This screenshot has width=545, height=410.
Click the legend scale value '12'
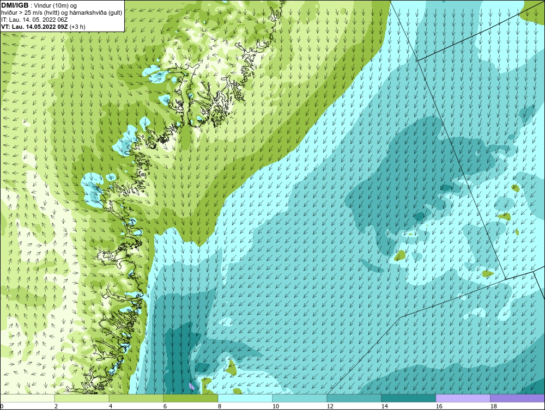(x=330, y=406)
